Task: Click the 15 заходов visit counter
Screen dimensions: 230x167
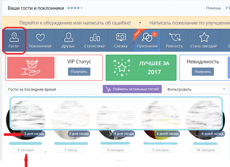Action: 205,150
